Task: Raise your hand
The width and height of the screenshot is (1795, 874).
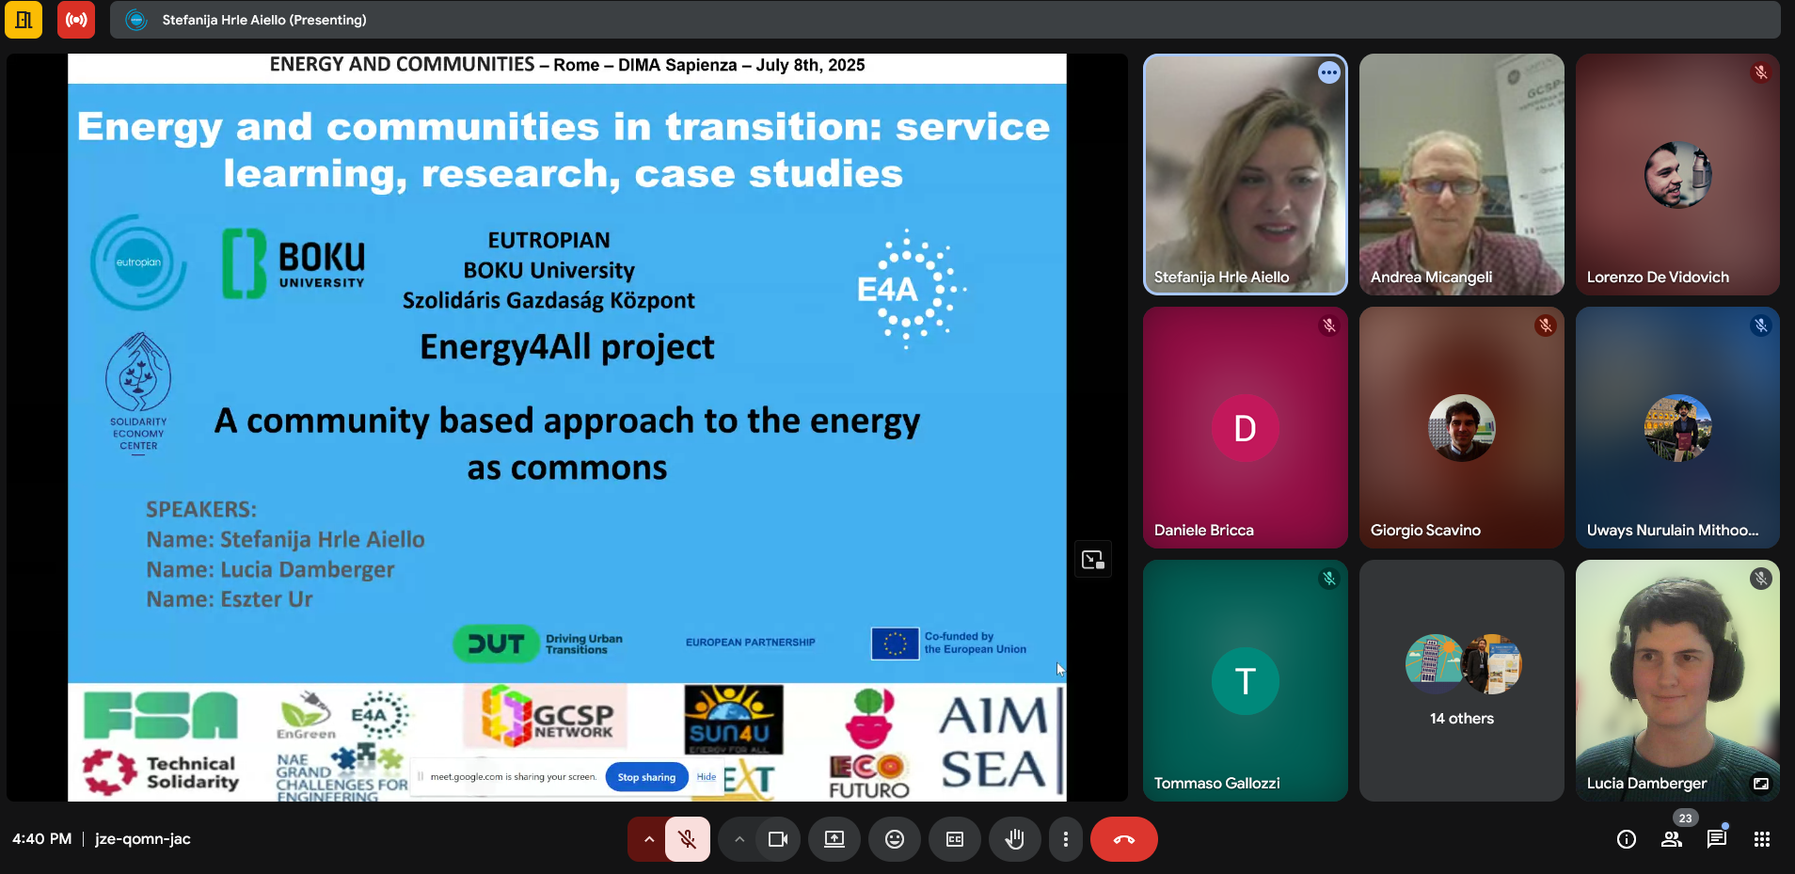Action: [1014, 839]
